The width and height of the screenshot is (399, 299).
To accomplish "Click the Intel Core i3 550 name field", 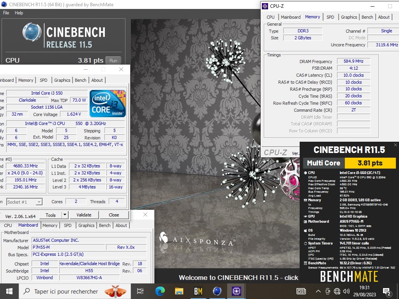I will 47,93.
